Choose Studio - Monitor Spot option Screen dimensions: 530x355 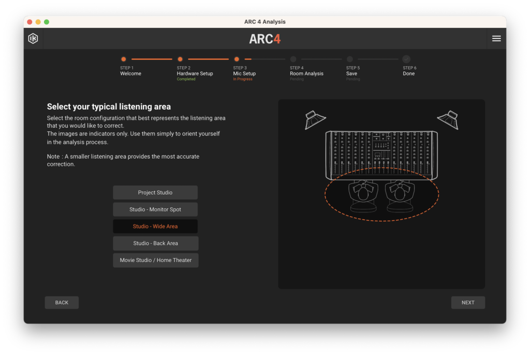pyautogui.click(x=155, y=210)
